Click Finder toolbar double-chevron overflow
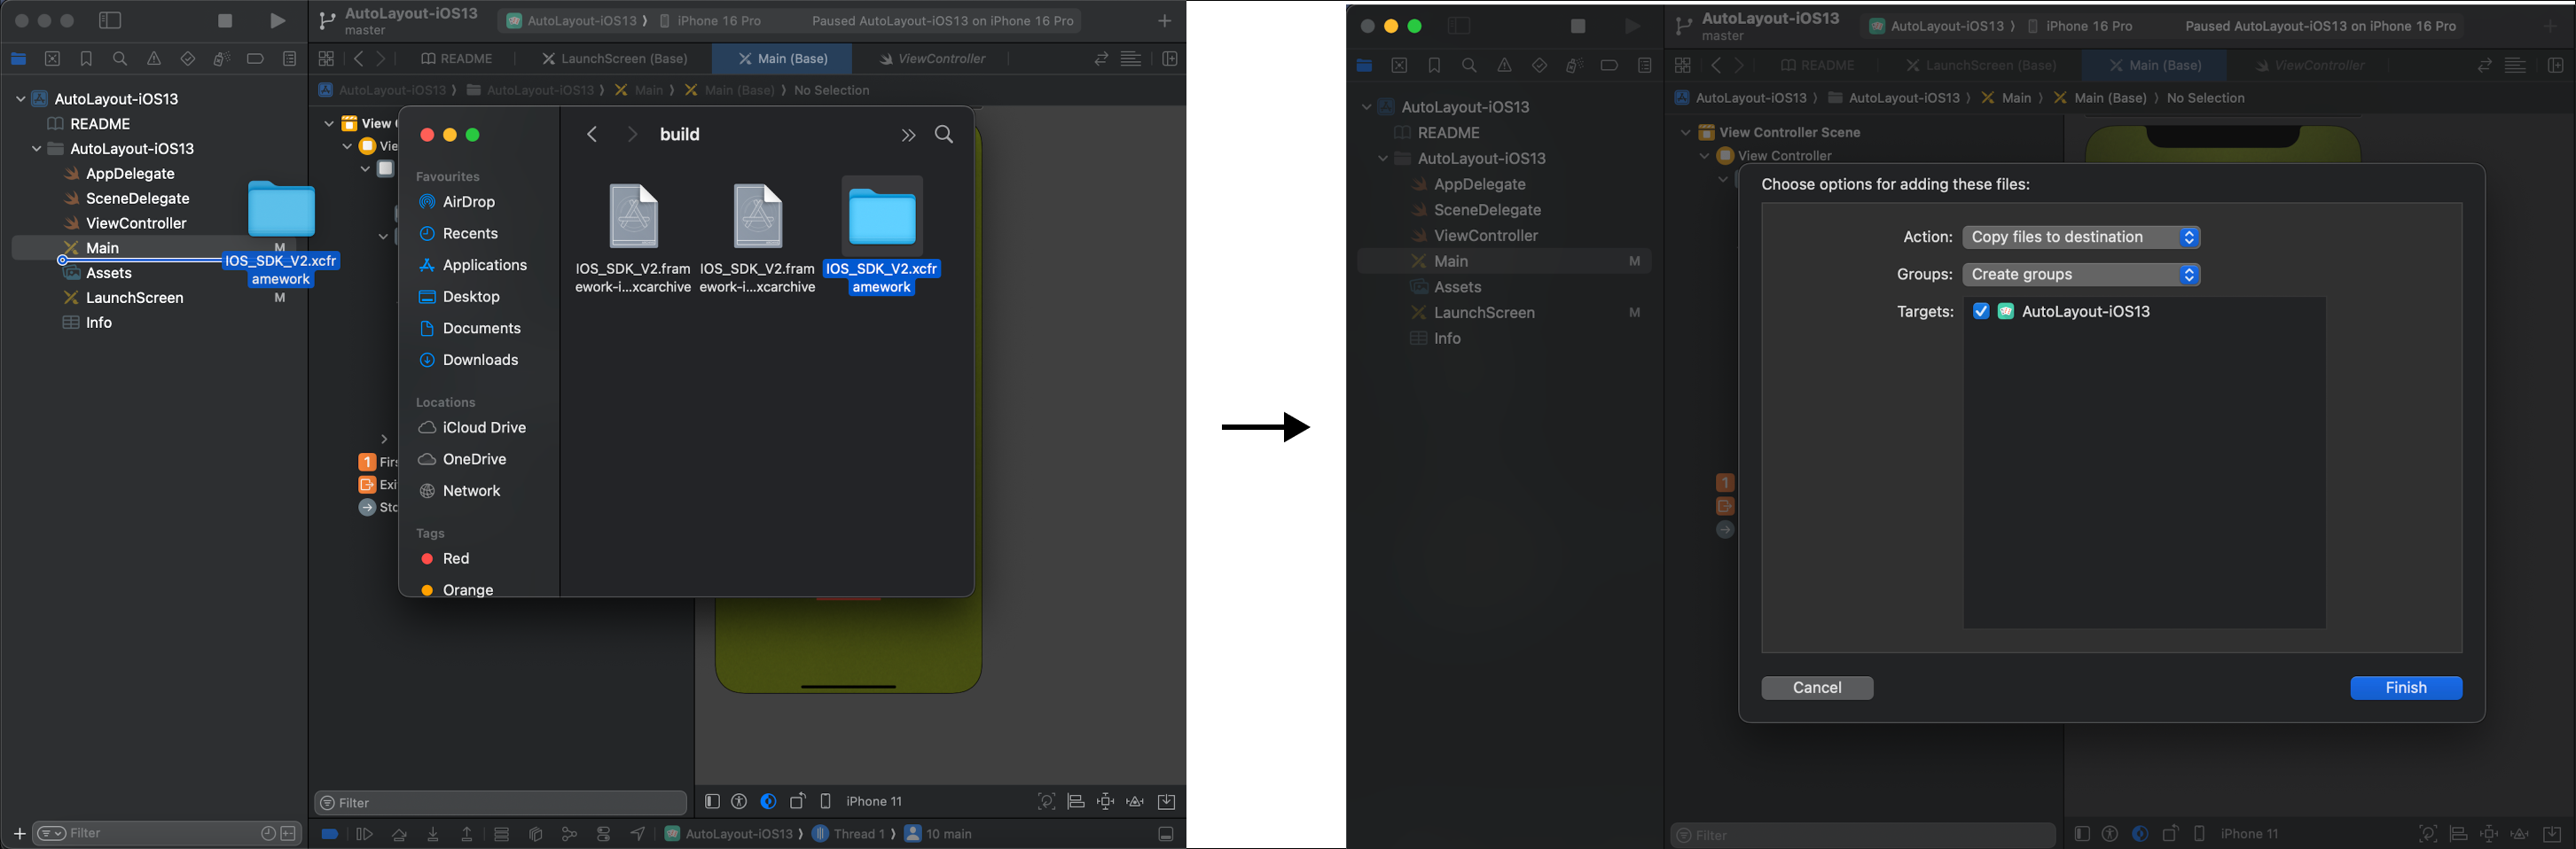 click(908, 135)
